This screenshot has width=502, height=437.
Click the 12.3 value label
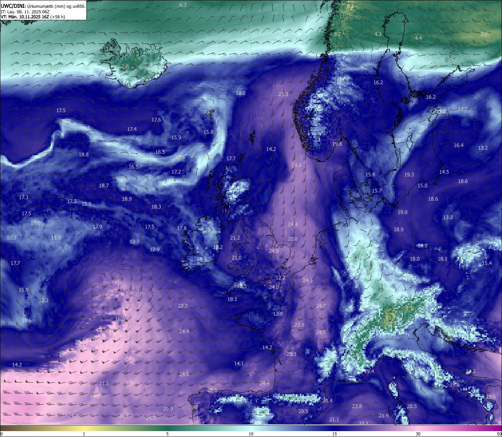point(11,238)
